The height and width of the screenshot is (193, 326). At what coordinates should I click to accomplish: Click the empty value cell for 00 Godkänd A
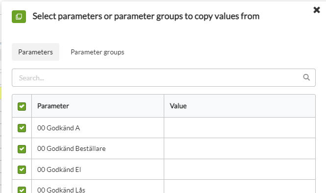[240, 128]
